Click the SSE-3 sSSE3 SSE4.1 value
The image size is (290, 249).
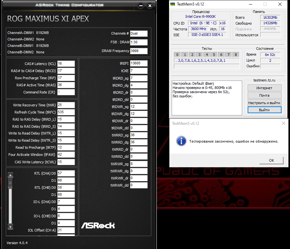pyautogui.click(x=207, y=35)
